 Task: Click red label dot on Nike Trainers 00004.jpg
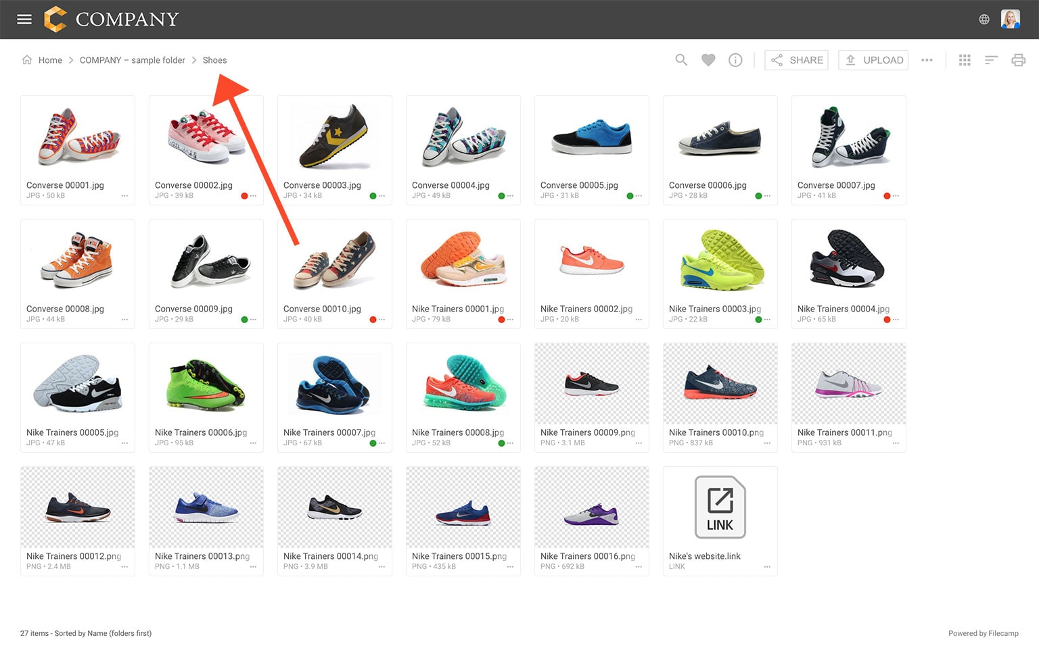tap(887, 320)
